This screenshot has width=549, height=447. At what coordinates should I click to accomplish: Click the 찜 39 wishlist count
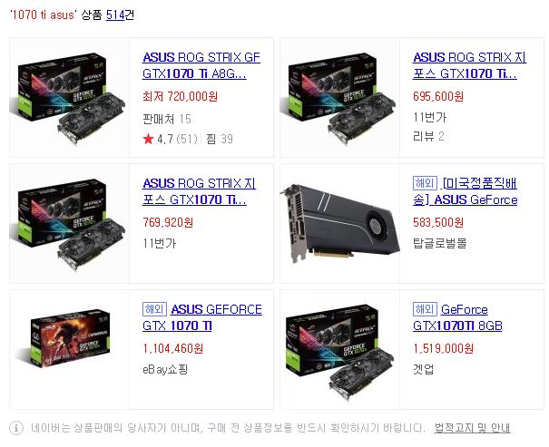(x=220, y=139)
